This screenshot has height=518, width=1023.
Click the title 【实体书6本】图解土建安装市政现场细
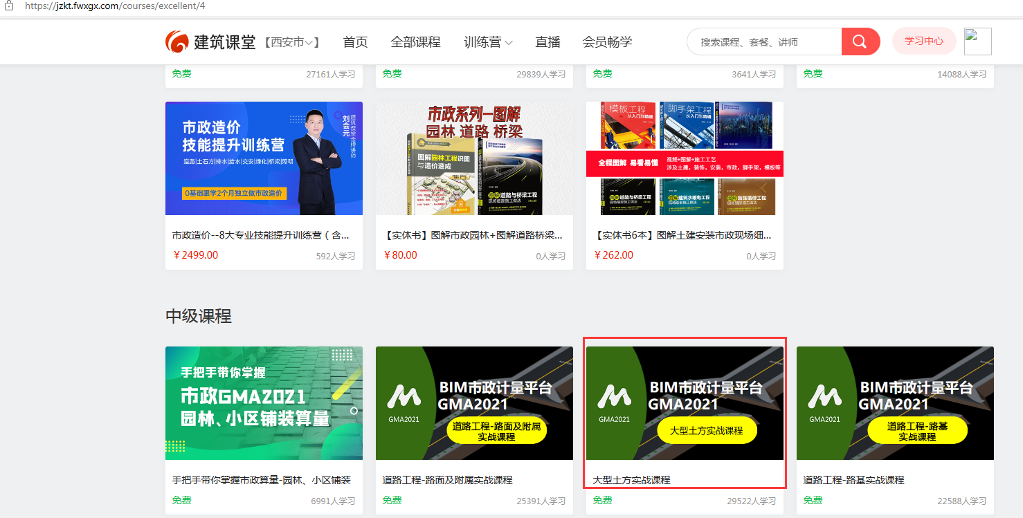pyautogui.click(x=683, y=235)
